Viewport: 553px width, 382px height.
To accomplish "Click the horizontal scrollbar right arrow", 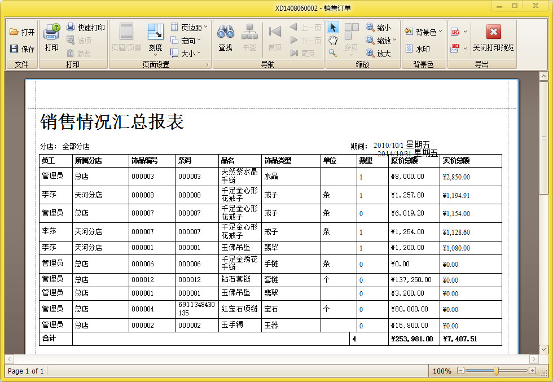I will point(534,359).
